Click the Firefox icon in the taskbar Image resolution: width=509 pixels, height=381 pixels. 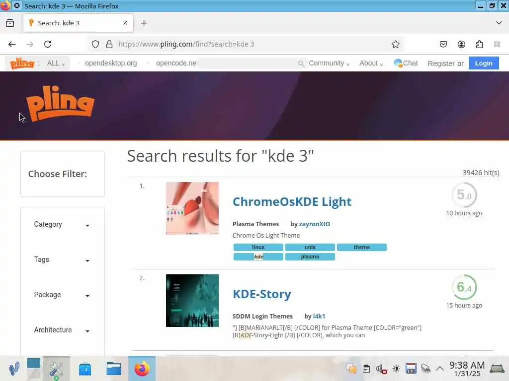[142, 369]
